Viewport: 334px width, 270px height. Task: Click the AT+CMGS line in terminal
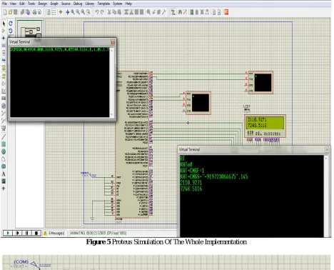point(214,176)
